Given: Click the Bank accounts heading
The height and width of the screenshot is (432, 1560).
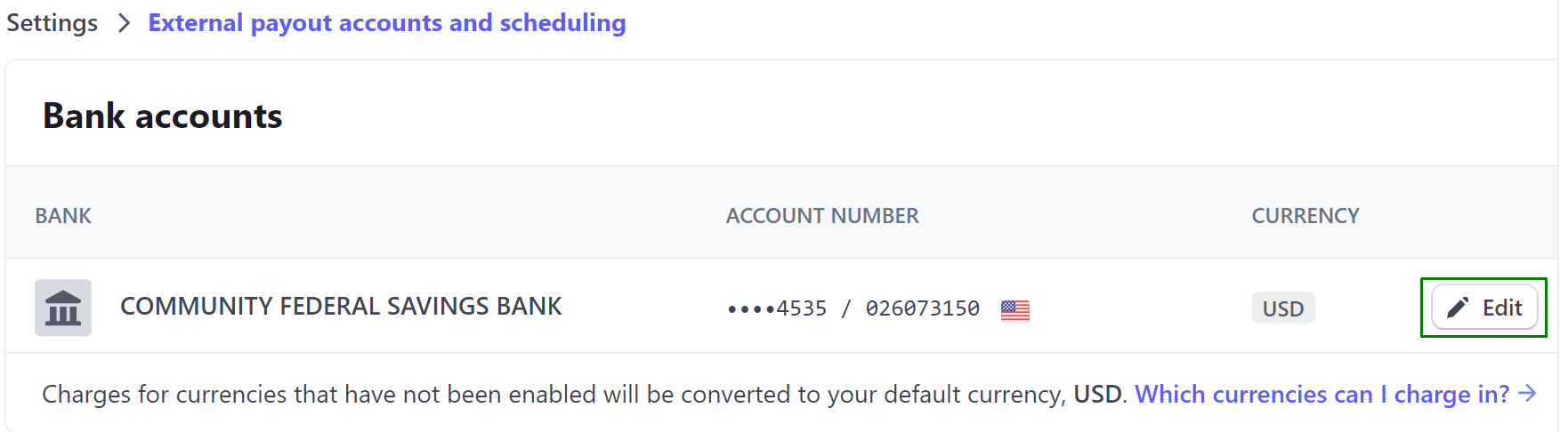Looking at the screenshot, I should [162, 116].
